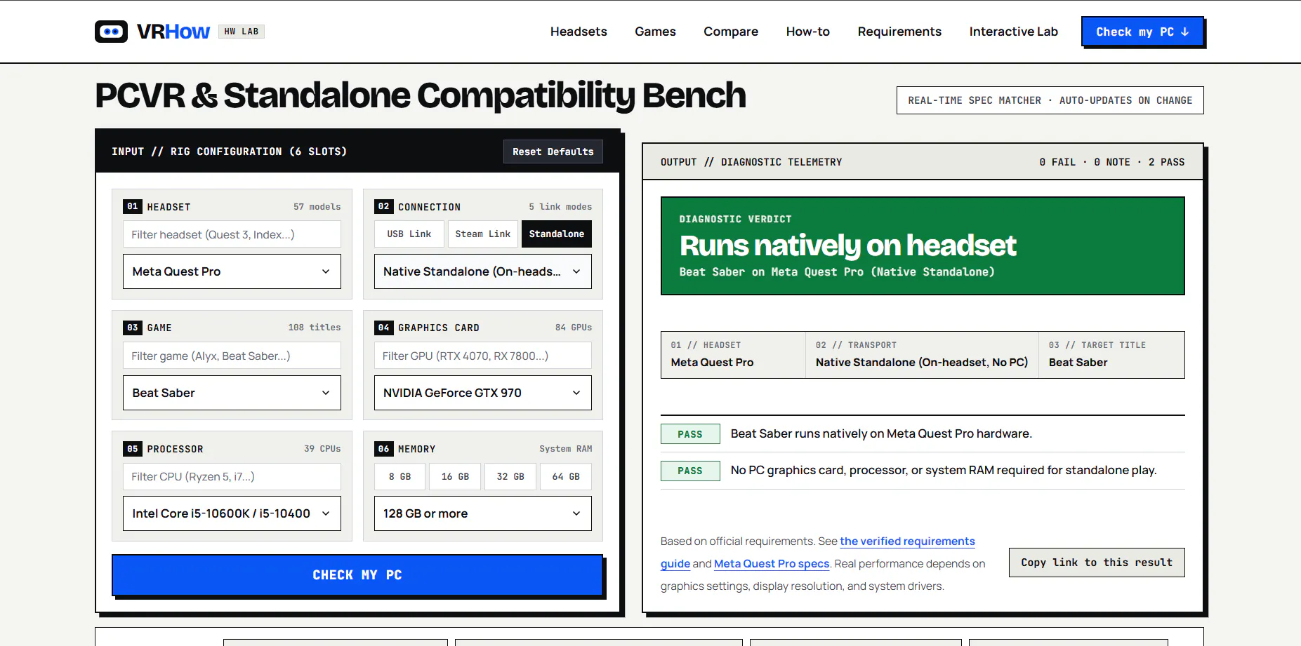Select USB Link connection mode
Viewport: 1301px width, 646px height.
(x=409, y=234)
